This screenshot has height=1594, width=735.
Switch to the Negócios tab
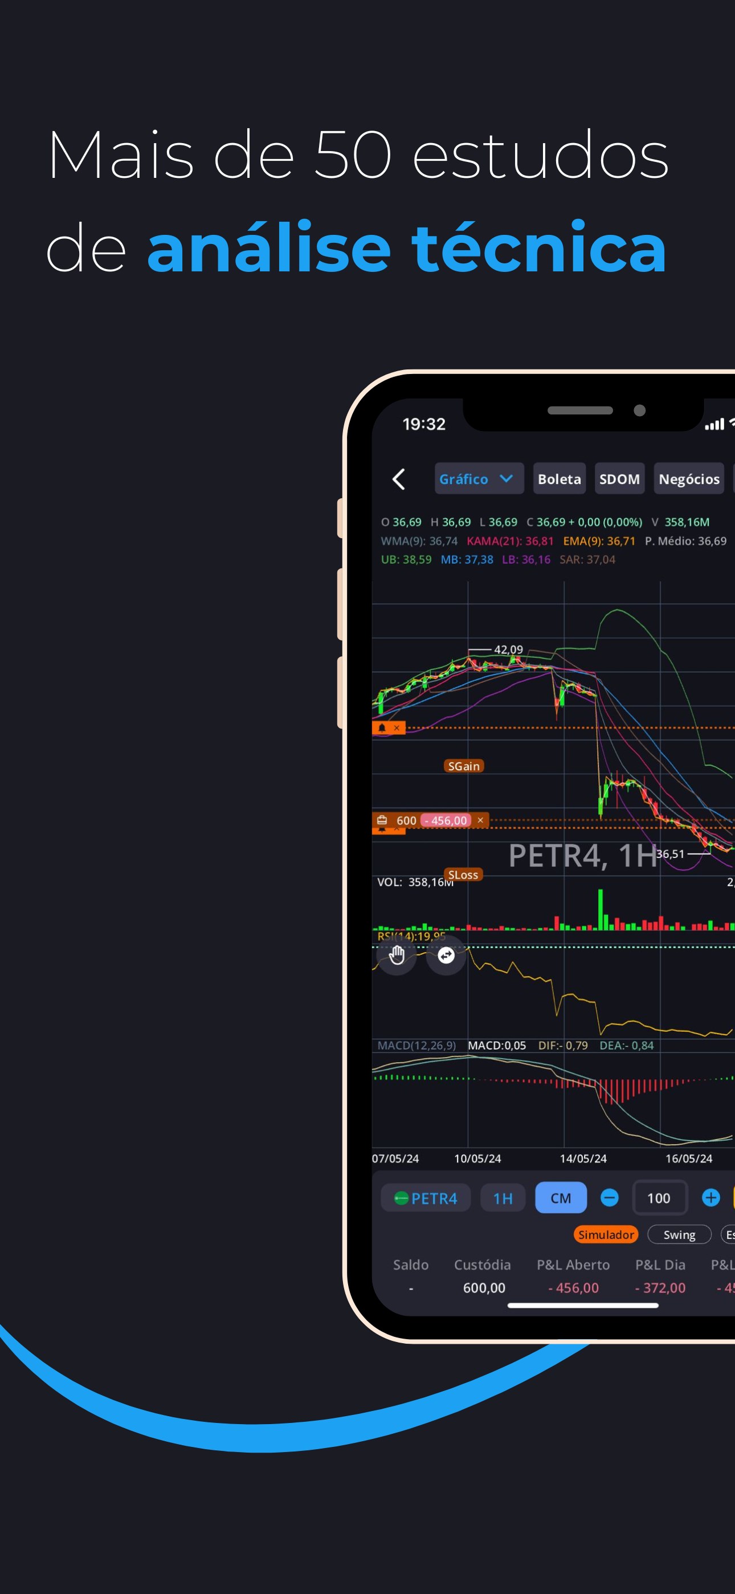point(689,478)
